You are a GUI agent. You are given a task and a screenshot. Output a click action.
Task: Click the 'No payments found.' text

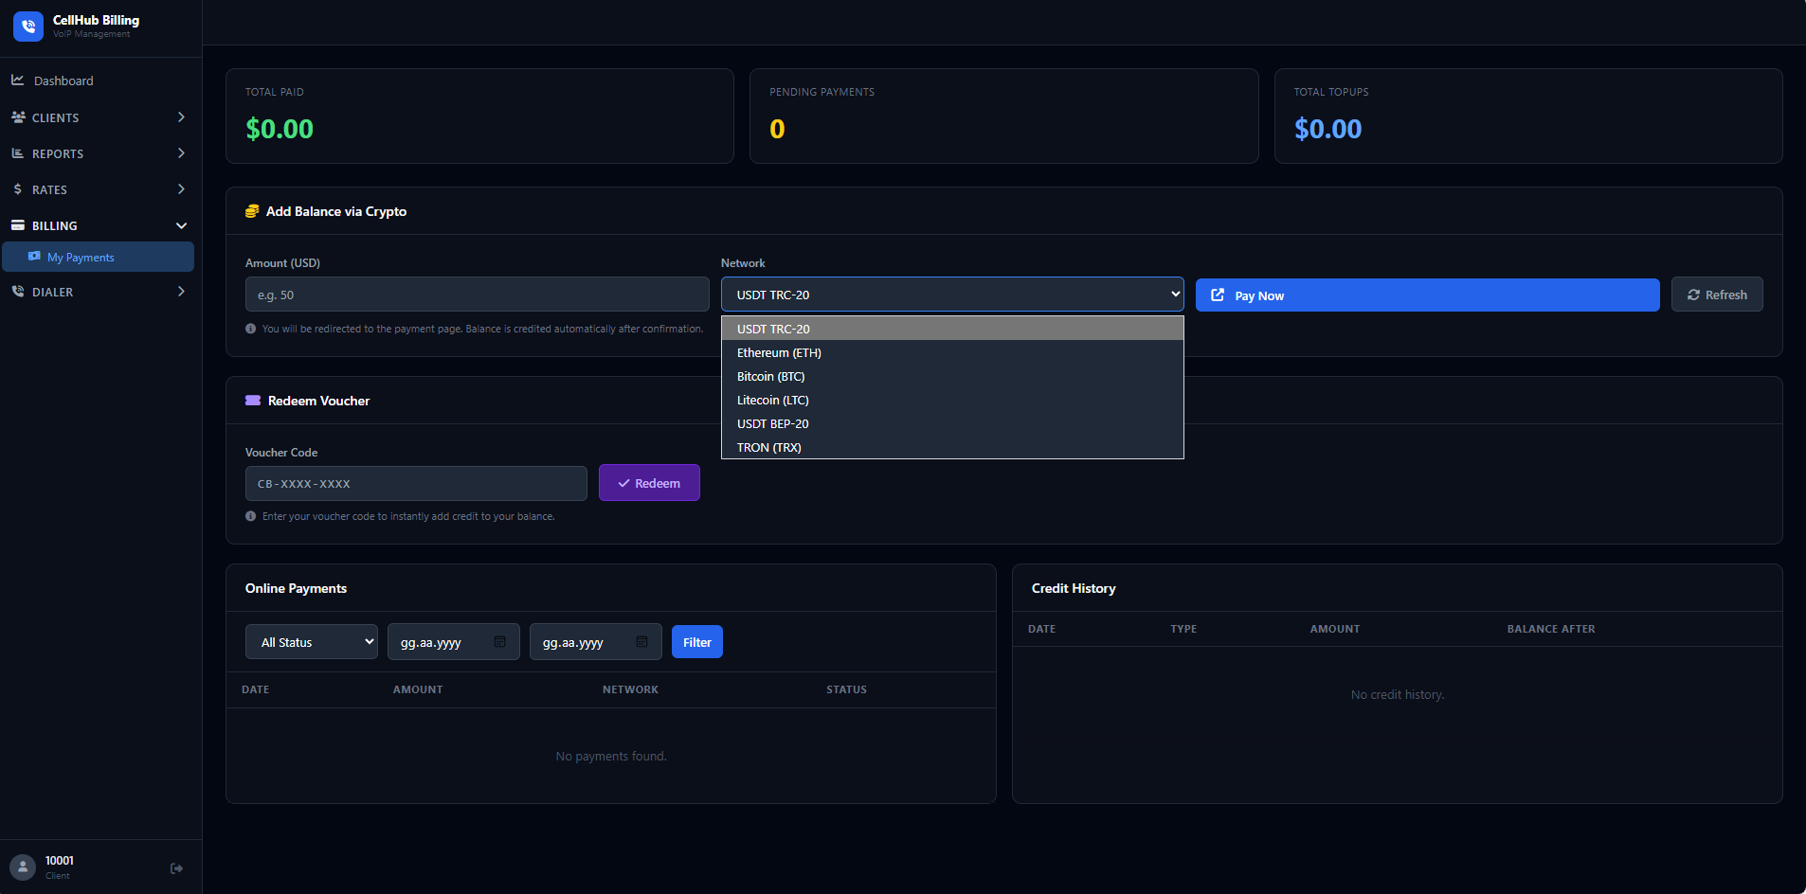tap(611, 756)
